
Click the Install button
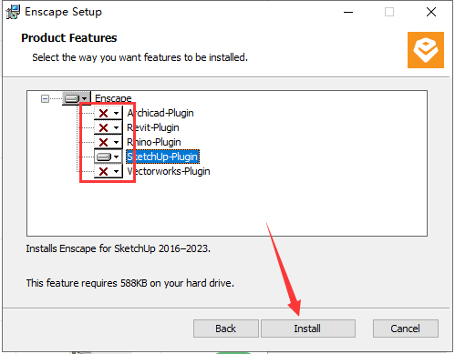tap(308, 329)
